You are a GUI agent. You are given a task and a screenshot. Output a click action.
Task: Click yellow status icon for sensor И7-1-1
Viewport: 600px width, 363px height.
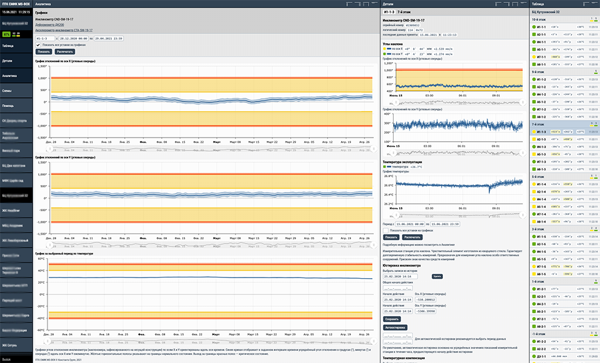click(534, 56)
